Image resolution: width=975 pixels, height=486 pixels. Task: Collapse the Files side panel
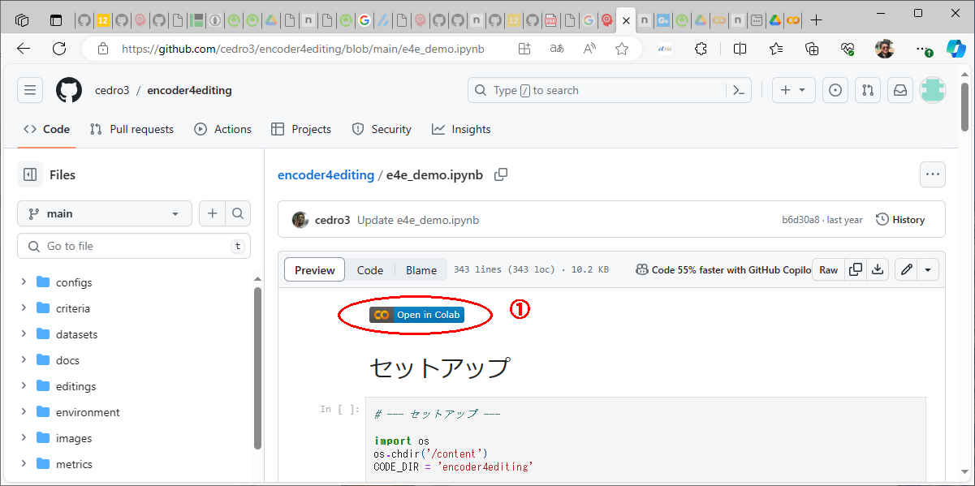tap(30, 174)
